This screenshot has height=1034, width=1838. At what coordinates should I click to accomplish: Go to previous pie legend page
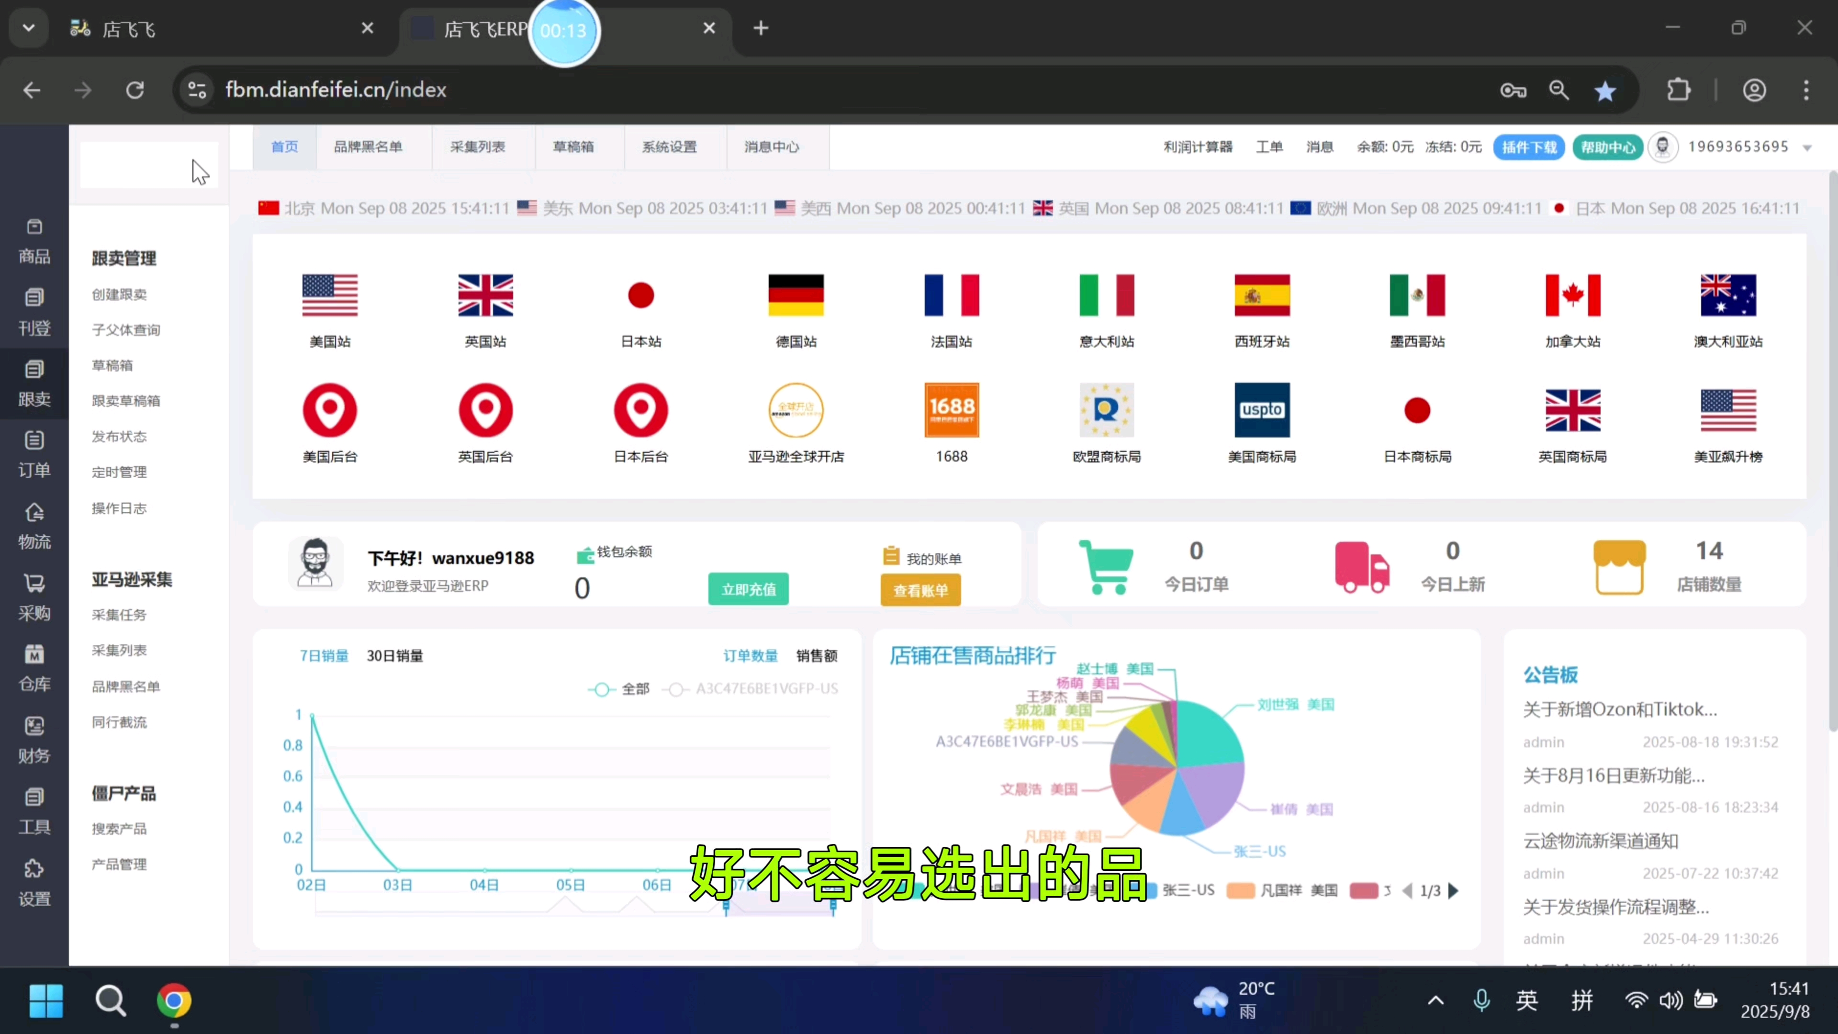pos(1407,890)
